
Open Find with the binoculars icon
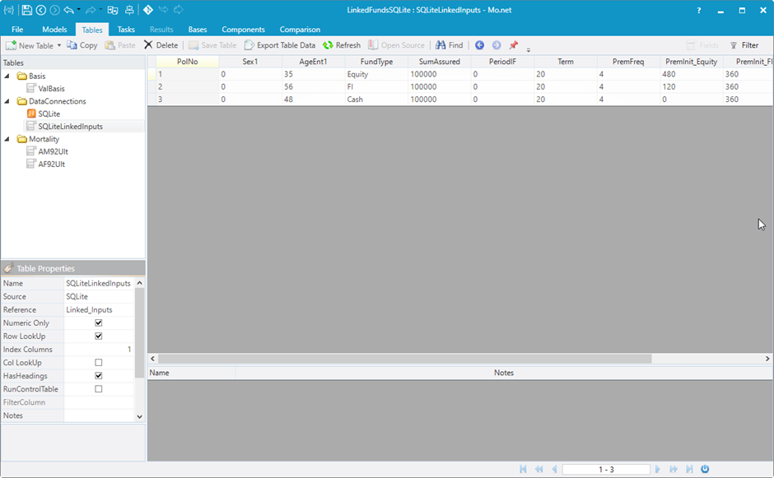[441, 45]
